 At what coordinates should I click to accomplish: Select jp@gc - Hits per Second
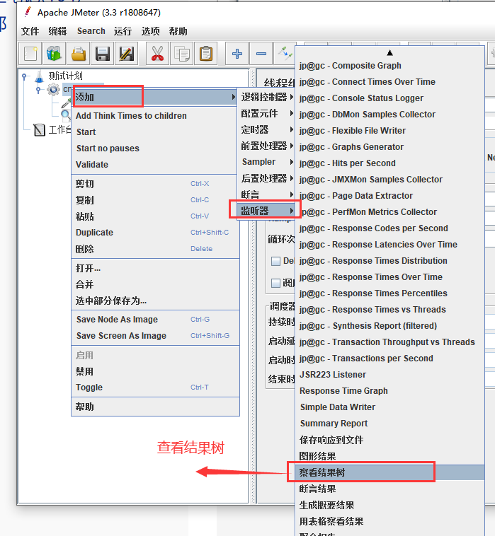[390, 163]
